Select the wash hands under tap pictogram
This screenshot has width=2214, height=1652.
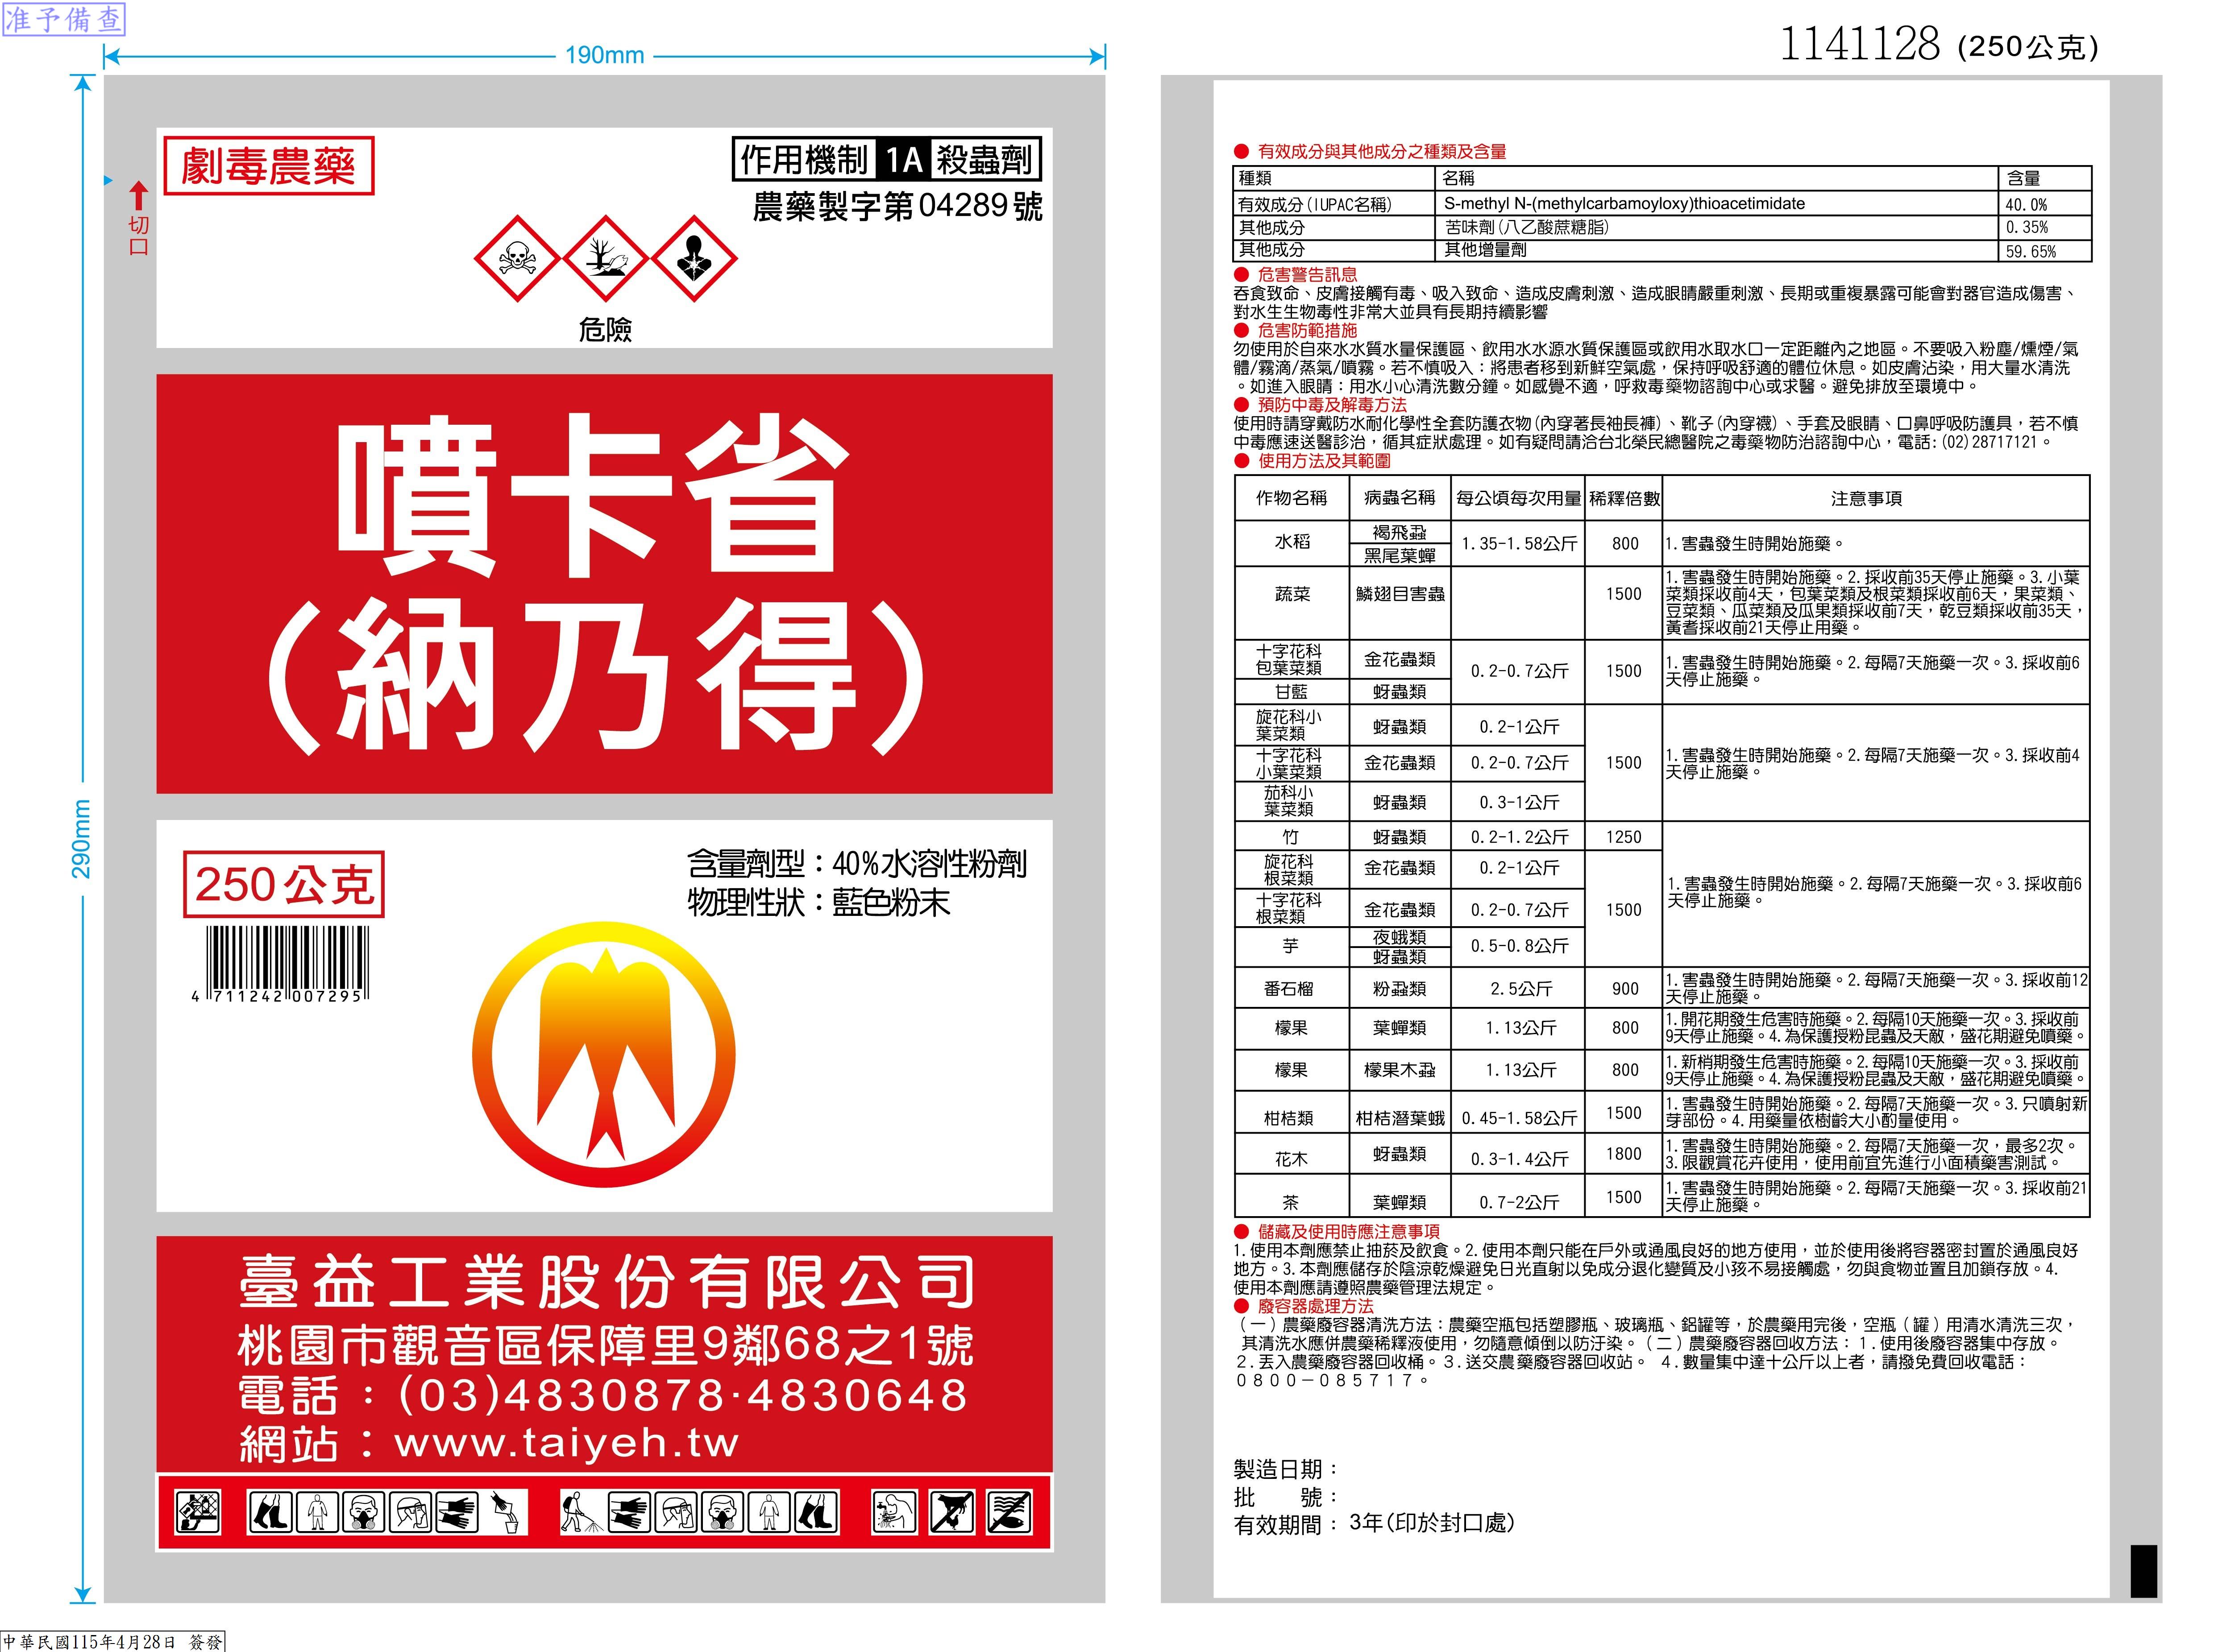[x=893, y=1512]
